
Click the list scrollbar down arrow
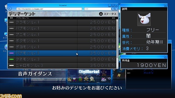click(x=117, y=68)
